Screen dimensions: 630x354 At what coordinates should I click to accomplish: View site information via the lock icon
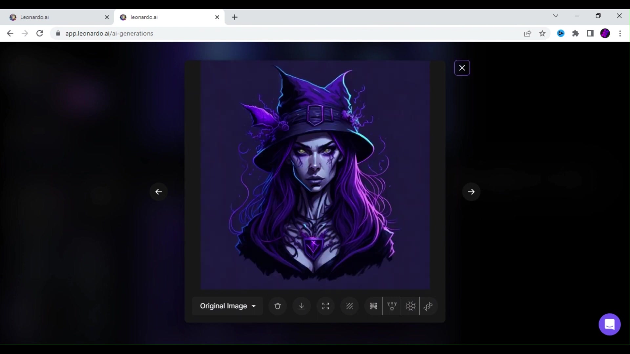[x=58, y=33]
